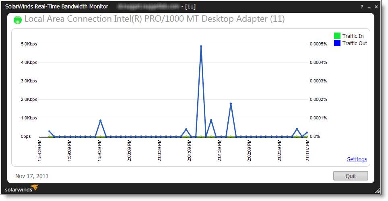
Task: Click the 2:02:39 PM time label
Action: coord(279,151)
